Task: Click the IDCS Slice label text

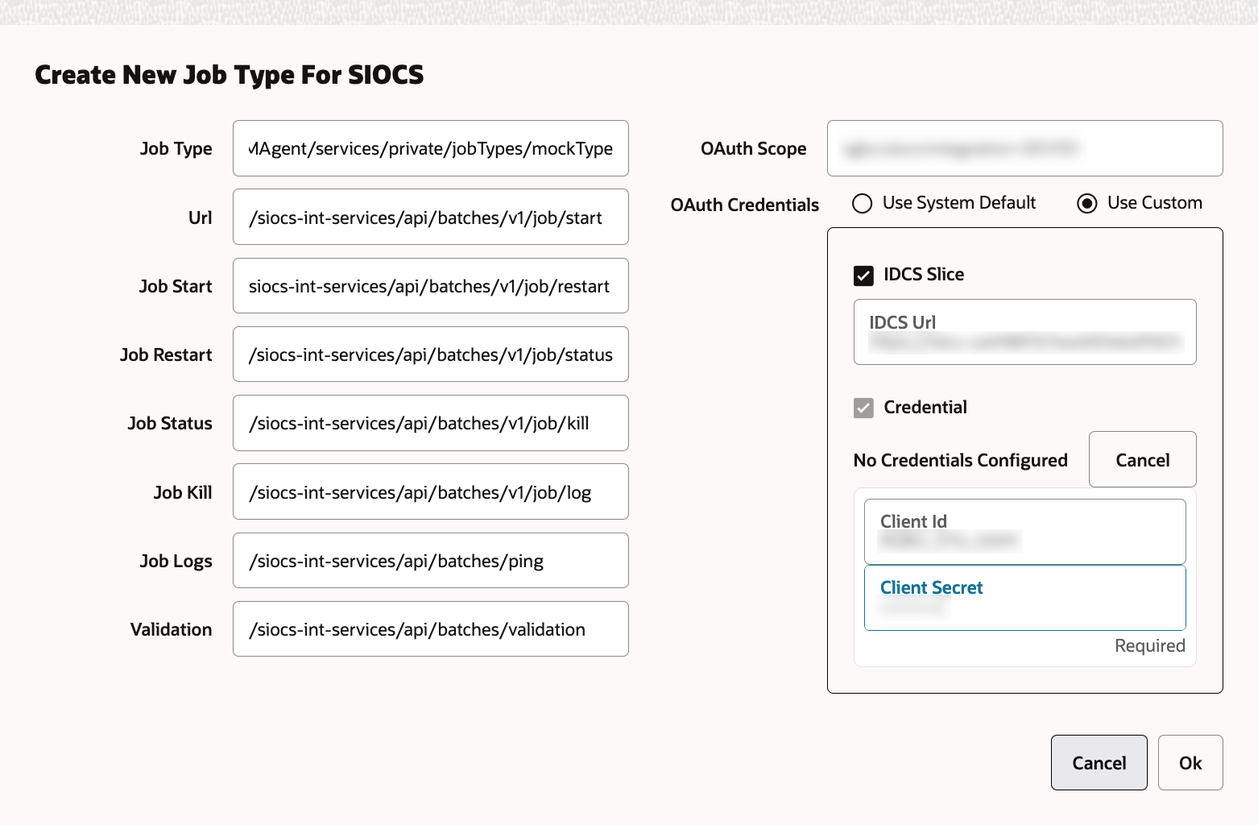Action: pyautogui.click(x=924, y=275)
